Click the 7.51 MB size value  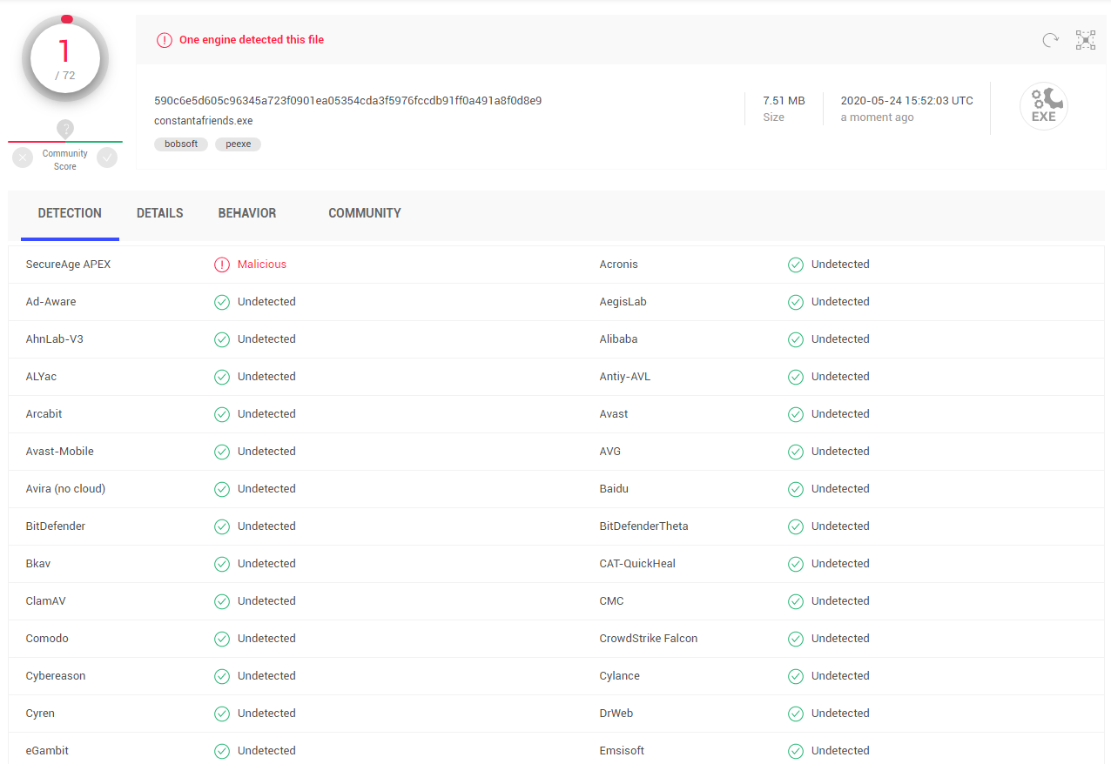click(x=784, y=101)
